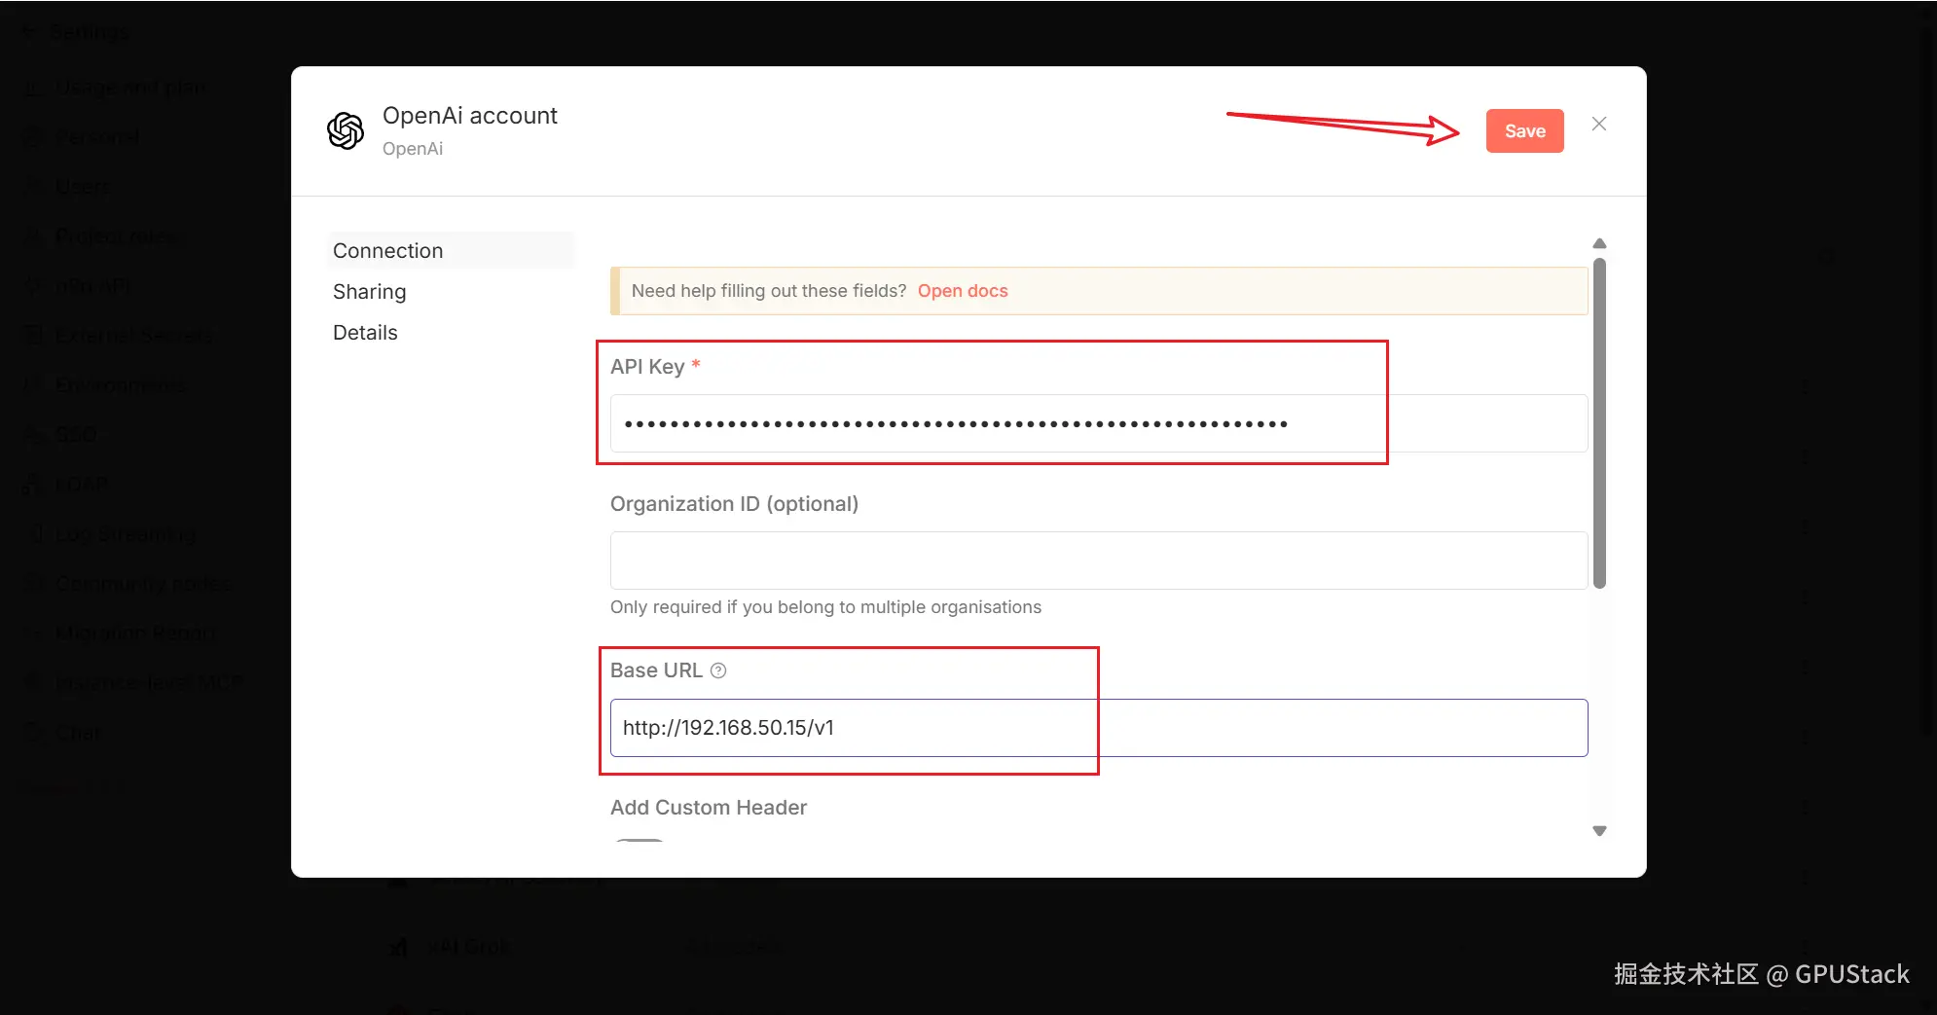Click the scrollbar up arrow in the dialog
Image resolution: width=1937 pixels, height=1015 pixels.
pyautogui.click(x=1599, y=243)
